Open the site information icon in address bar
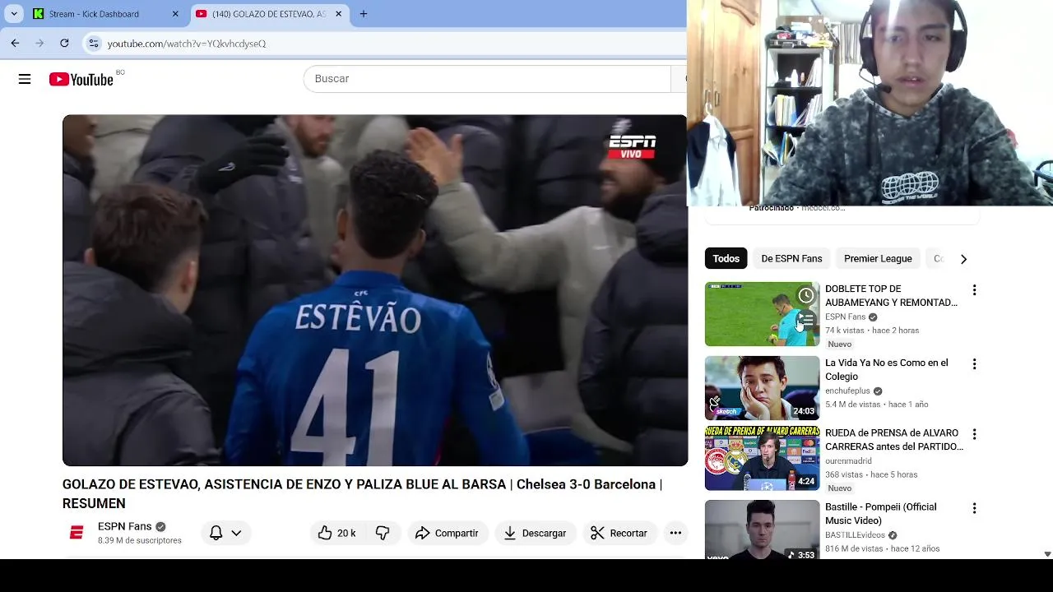Viewport: 1053px width, 592px height. pos(94,43)
